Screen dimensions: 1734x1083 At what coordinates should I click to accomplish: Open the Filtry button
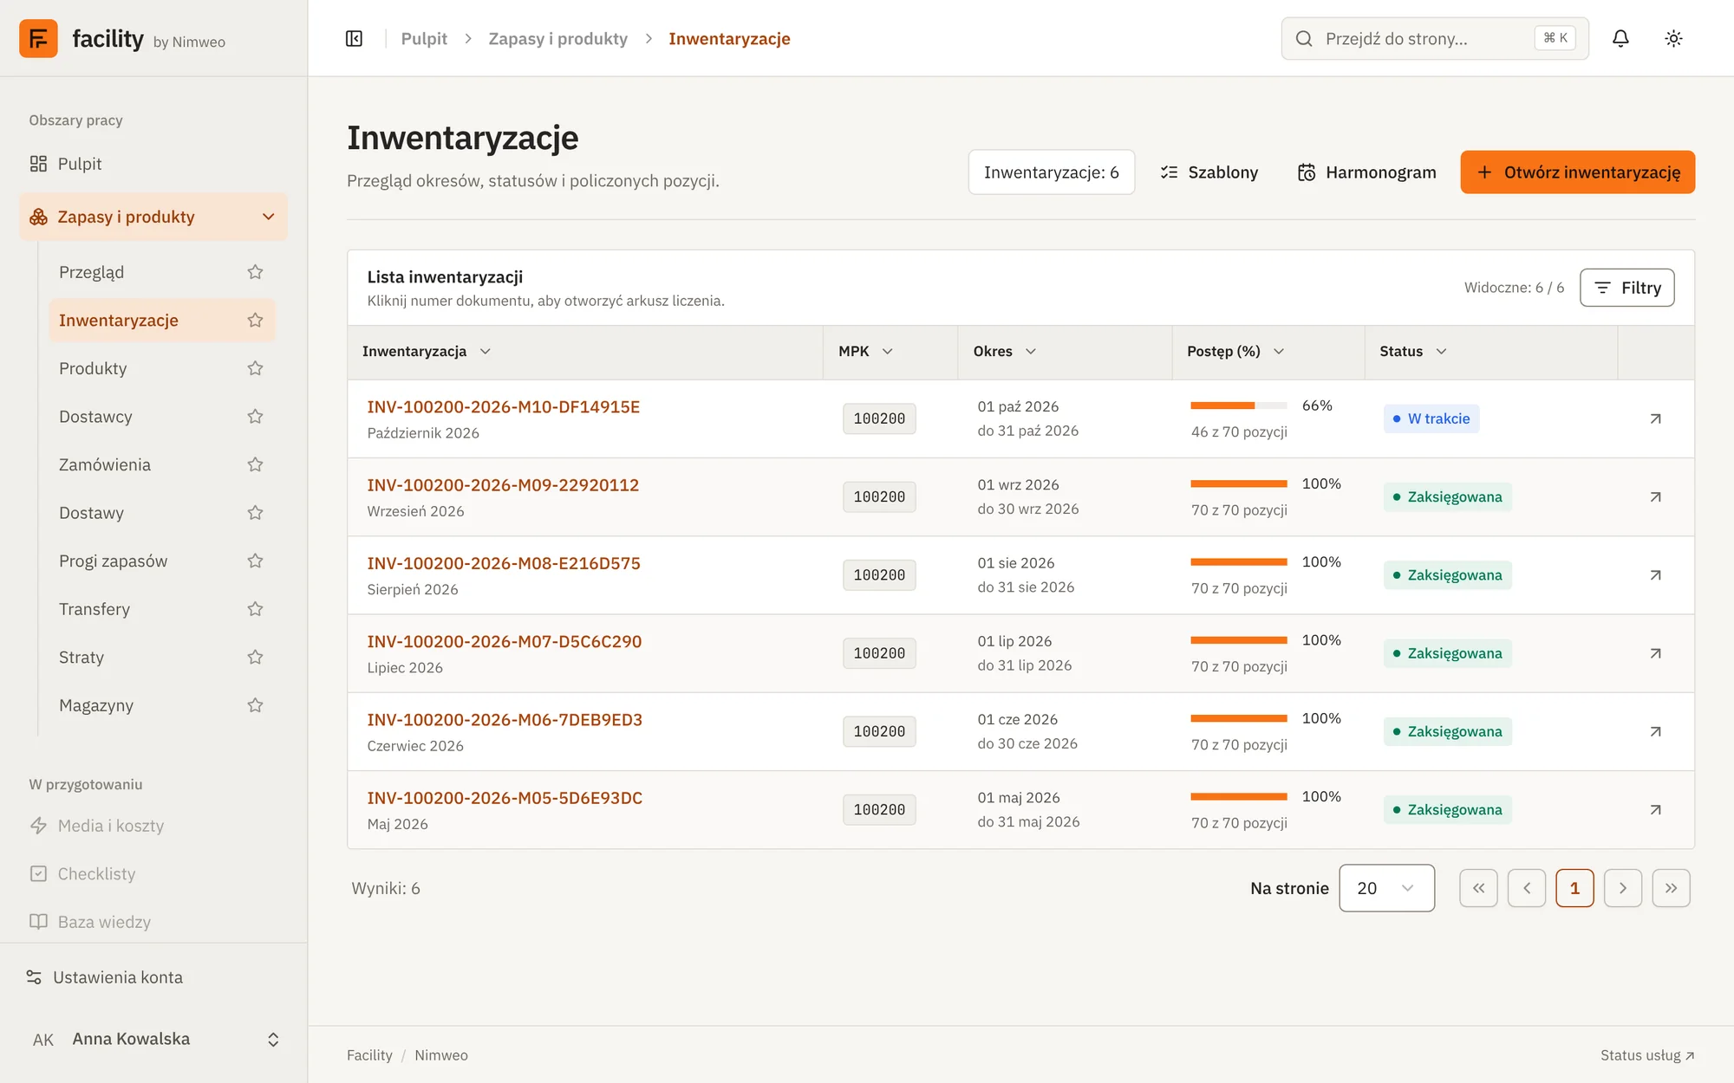point(1627,288)
